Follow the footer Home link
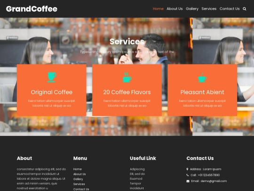 pyautogui.click(x=78, y=169)
